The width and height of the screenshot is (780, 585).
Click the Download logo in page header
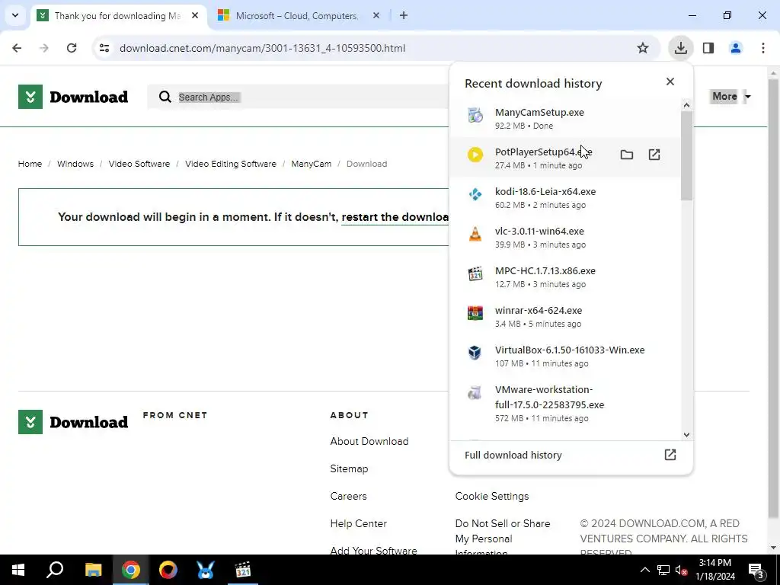[73, 97]
